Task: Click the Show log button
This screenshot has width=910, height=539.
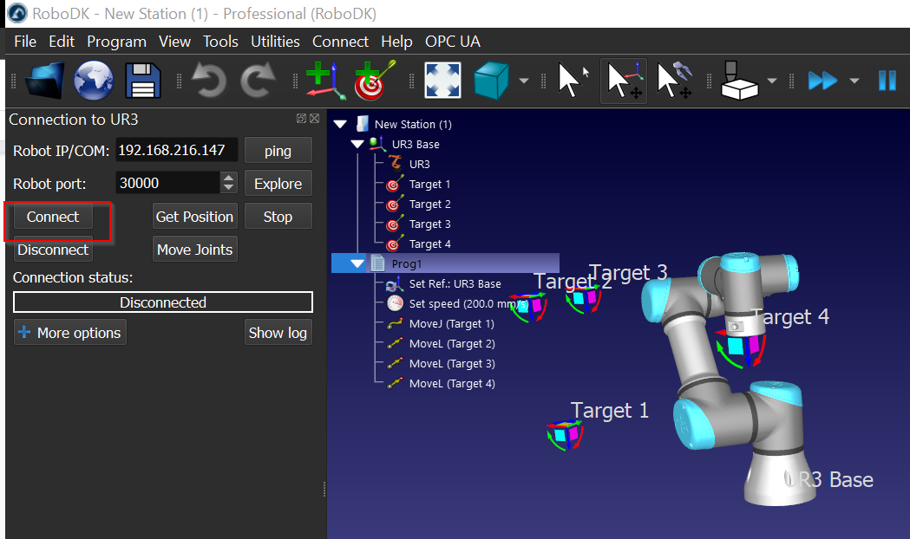Action: pos(278,333)
